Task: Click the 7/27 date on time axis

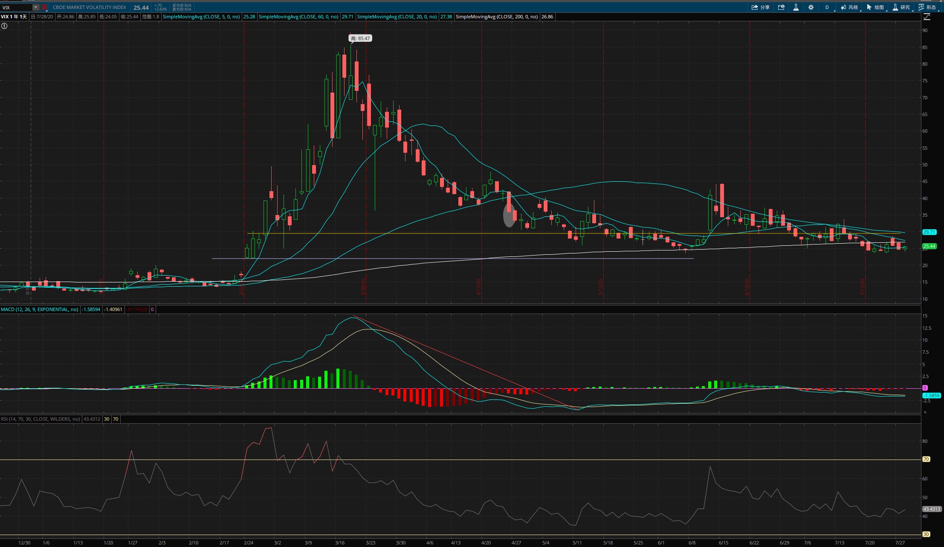Action: point(900,543)
